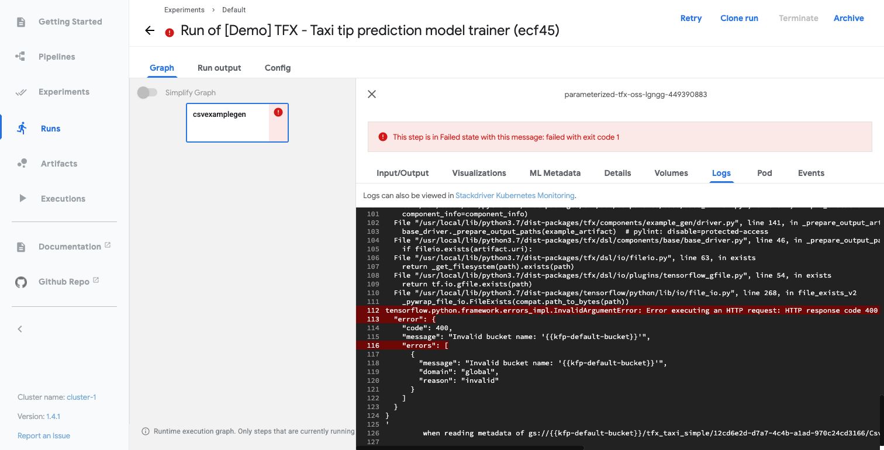Click the Pipelines menu label
Image resolution: width=884 pixels, height=450 pixels.
click(57, 57)
